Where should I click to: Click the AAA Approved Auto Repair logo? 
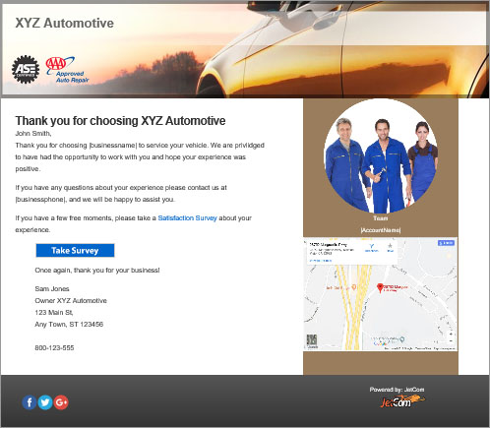[67, 70]
